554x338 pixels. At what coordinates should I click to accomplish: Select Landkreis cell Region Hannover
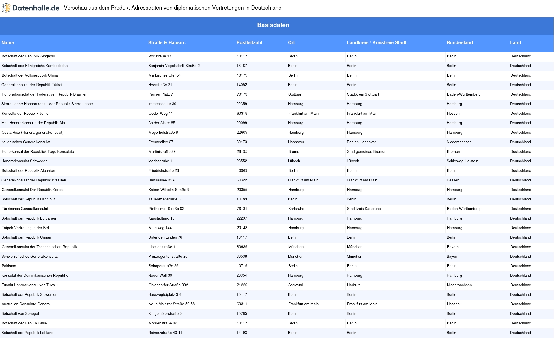click(x=361, y=142)
